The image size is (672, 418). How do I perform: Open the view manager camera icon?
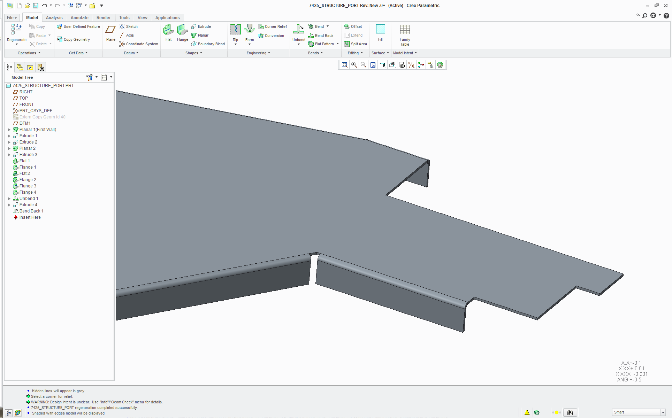coord(402,65)
